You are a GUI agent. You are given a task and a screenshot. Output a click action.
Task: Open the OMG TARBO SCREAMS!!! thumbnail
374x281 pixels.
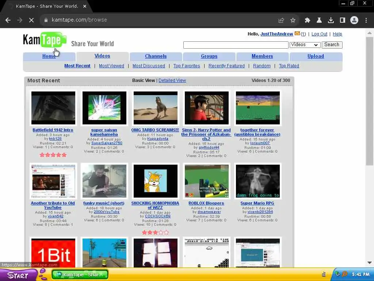(156, 108)
